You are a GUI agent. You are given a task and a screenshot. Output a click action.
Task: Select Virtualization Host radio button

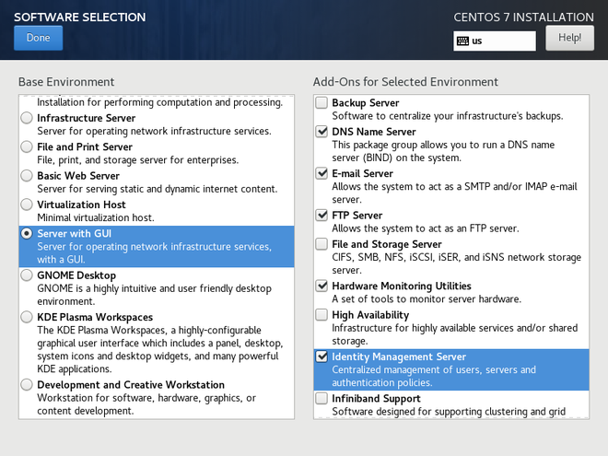coord(27,205)
